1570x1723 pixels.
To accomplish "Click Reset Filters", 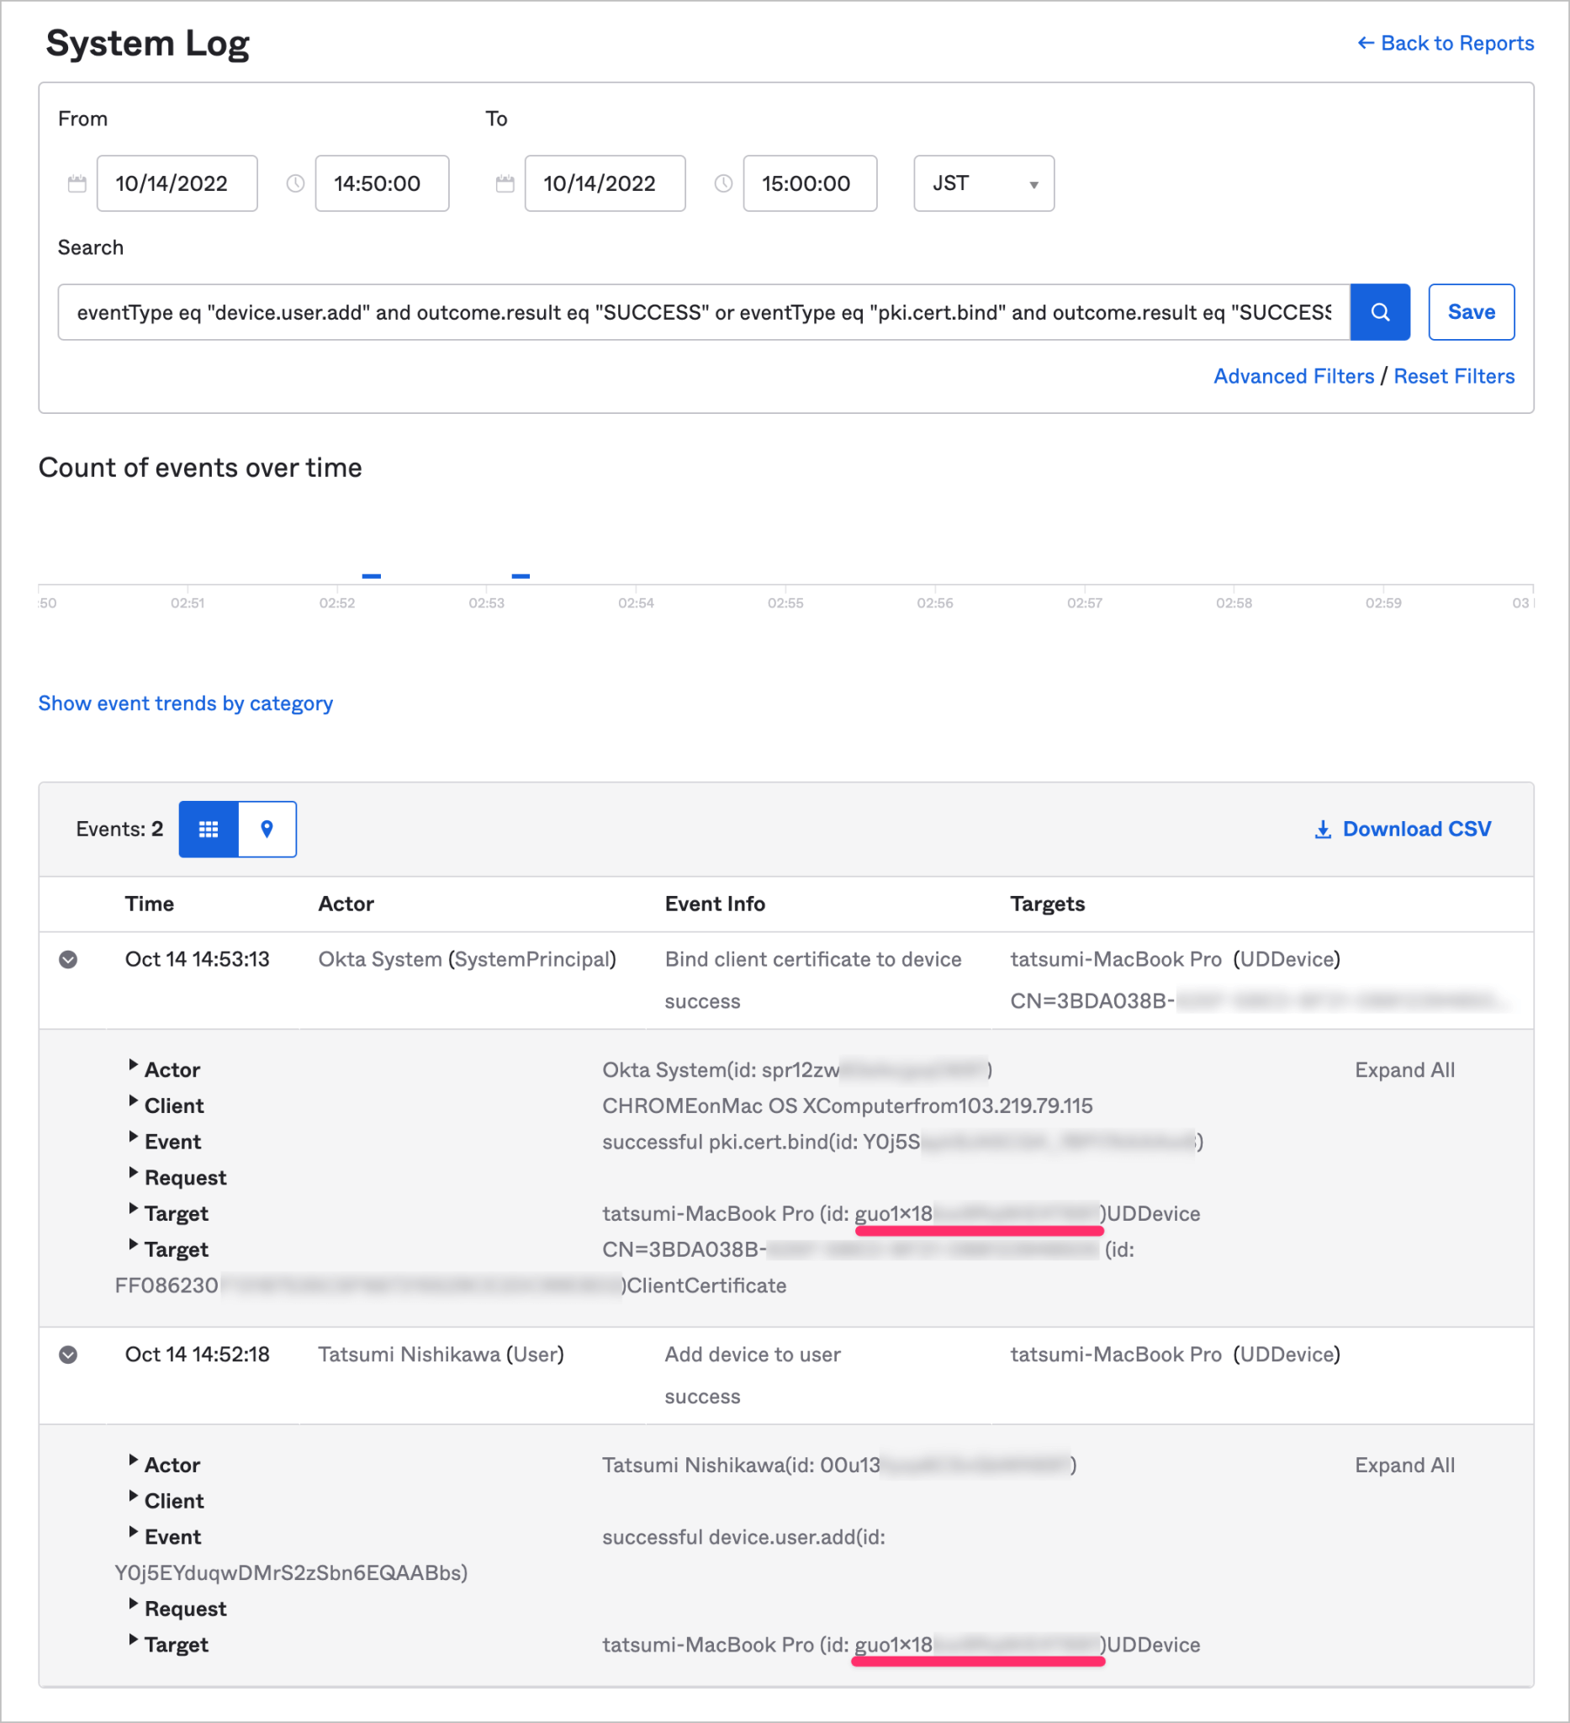I will tap(1454, 376).
